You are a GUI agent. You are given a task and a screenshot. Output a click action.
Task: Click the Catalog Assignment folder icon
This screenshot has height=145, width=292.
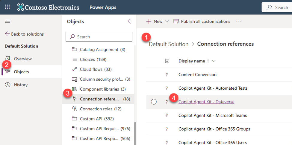click(x=74, y=50)
